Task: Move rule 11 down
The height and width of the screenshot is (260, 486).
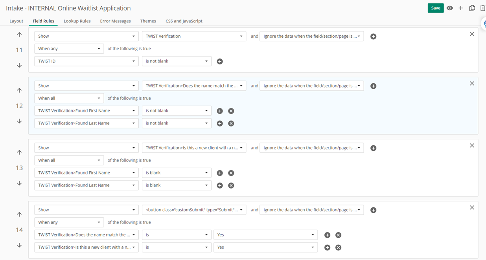Action: point(19,65)
